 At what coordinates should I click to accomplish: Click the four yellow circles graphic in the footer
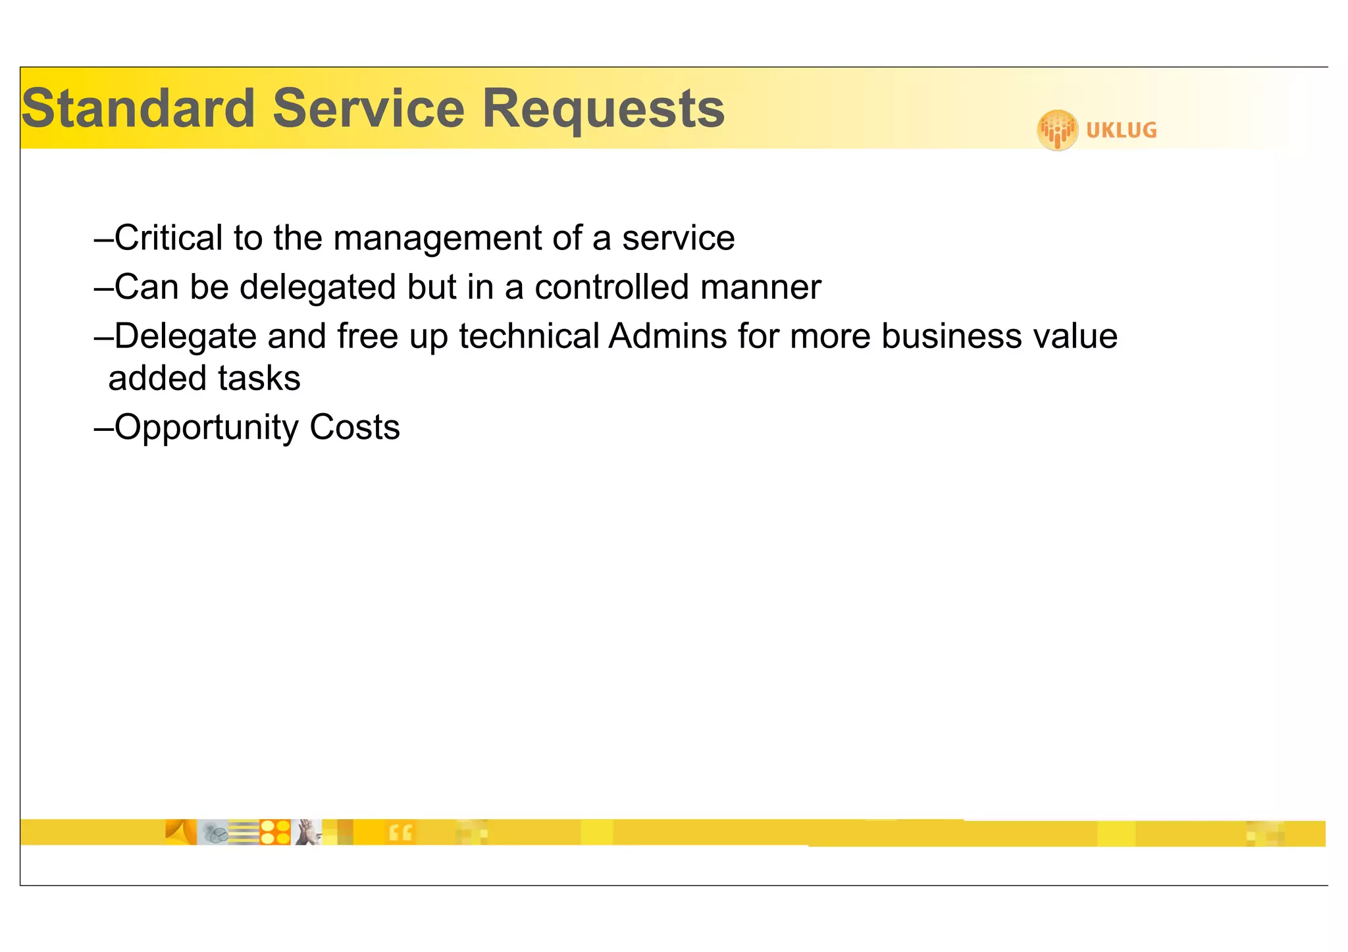[275, 832]
